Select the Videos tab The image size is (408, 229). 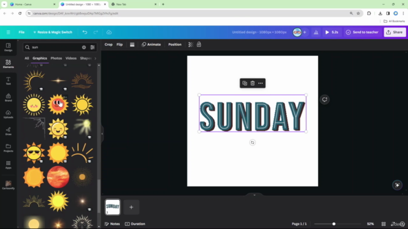[71, 58]
